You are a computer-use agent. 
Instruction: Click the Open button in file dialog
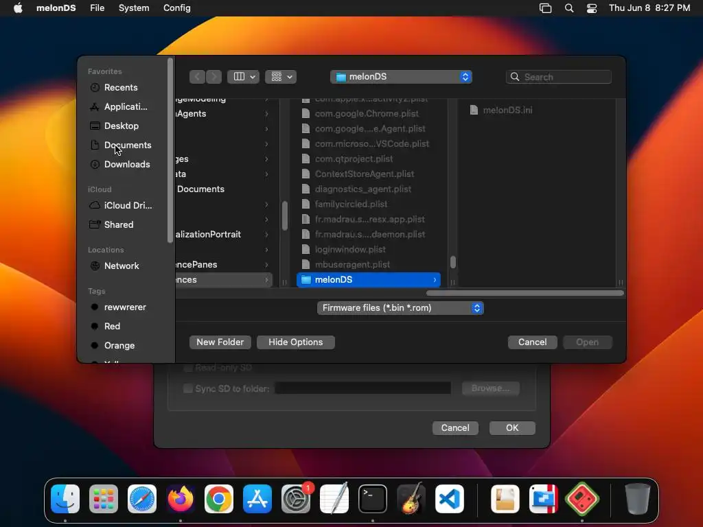tap(588, 342)
